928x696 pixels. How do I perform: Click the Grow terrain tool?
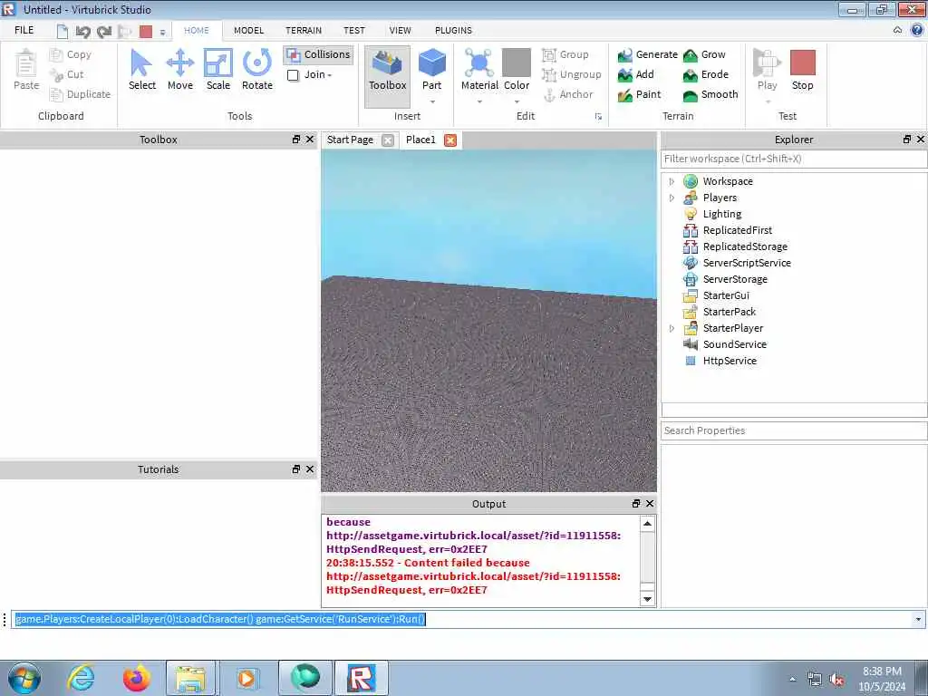click(704, 54)
